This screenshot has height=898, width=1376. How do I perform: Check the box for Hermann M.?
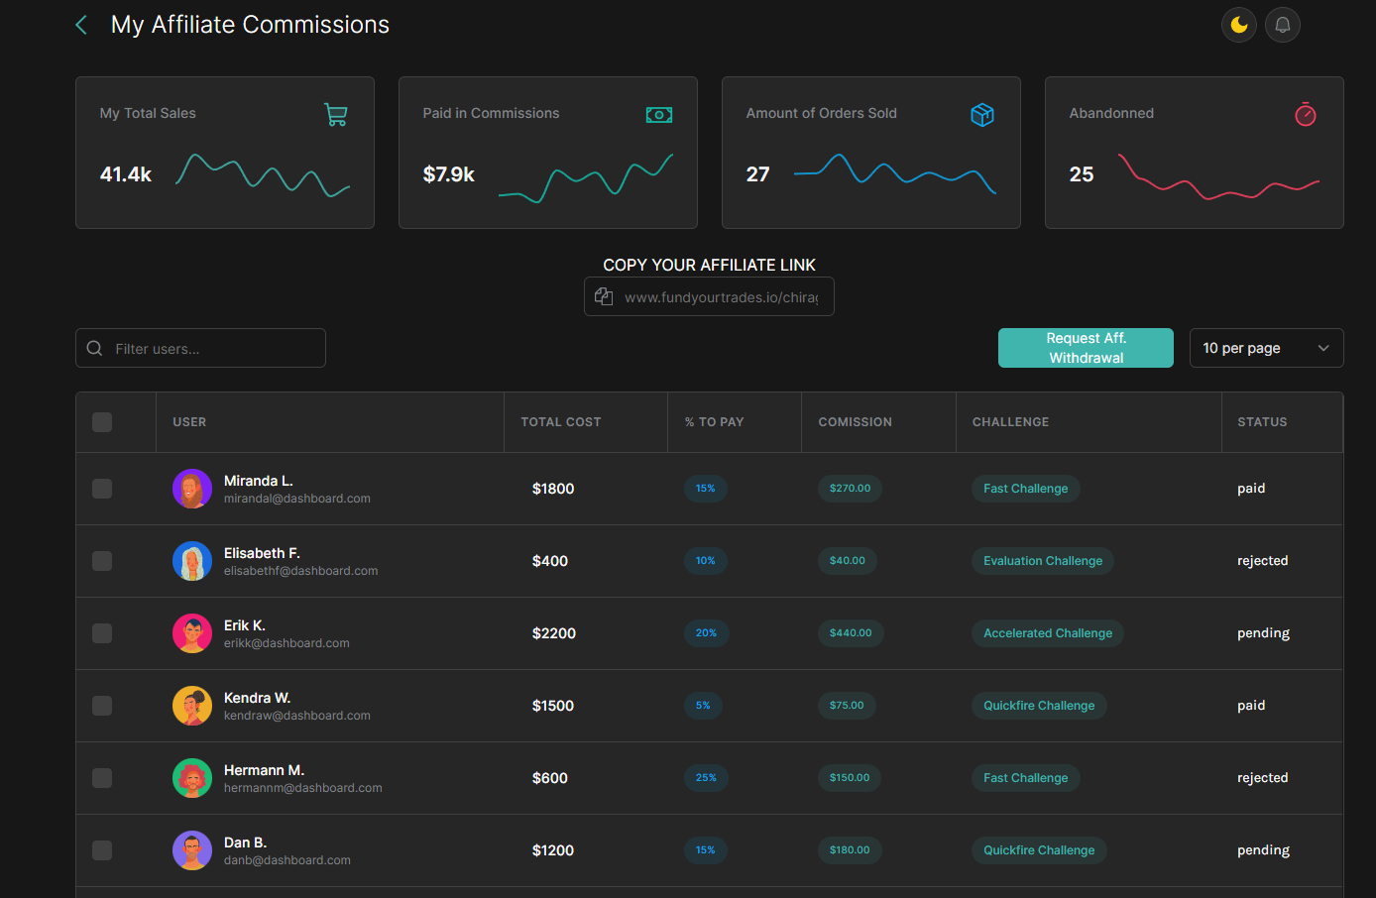pyautogui.click(x=102, y=778)
